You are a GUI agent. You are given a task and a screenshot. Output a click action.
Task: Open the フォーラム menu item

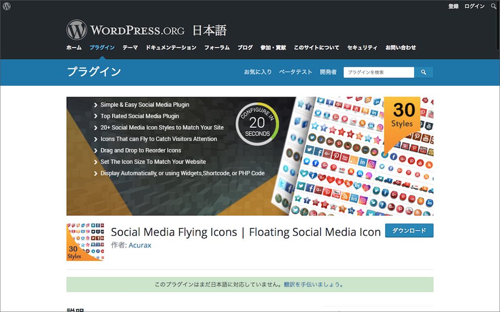[x=217, y=47]
